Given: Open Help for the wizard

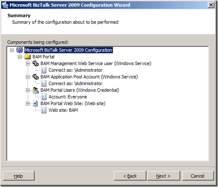Looking at the screenshot, I should click(x=18, y=176).
